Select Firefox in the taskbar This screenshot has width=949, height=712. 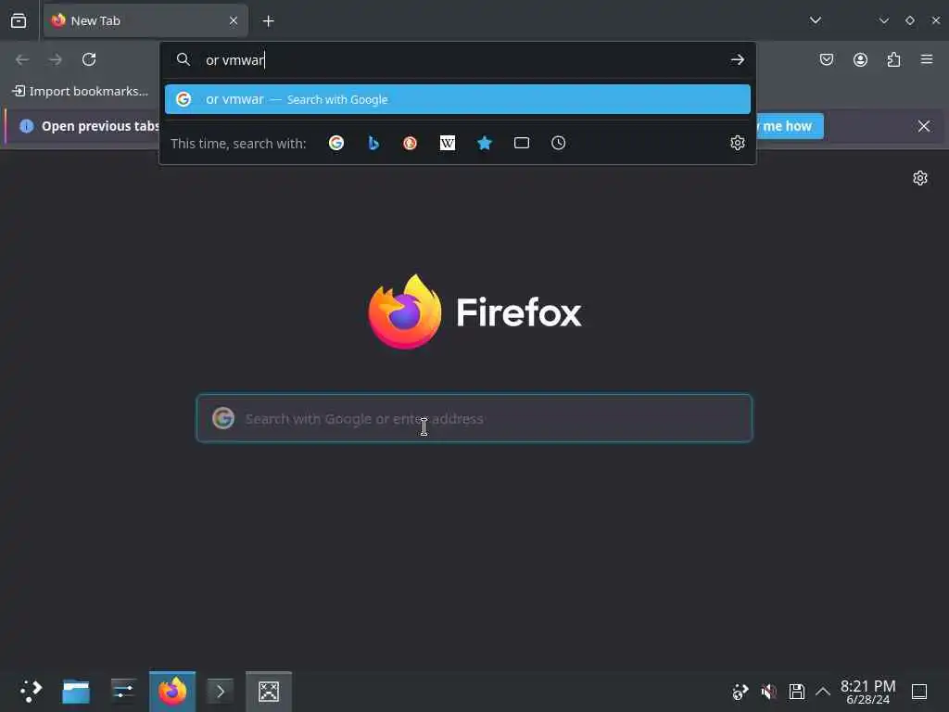[x=172, y=691]
